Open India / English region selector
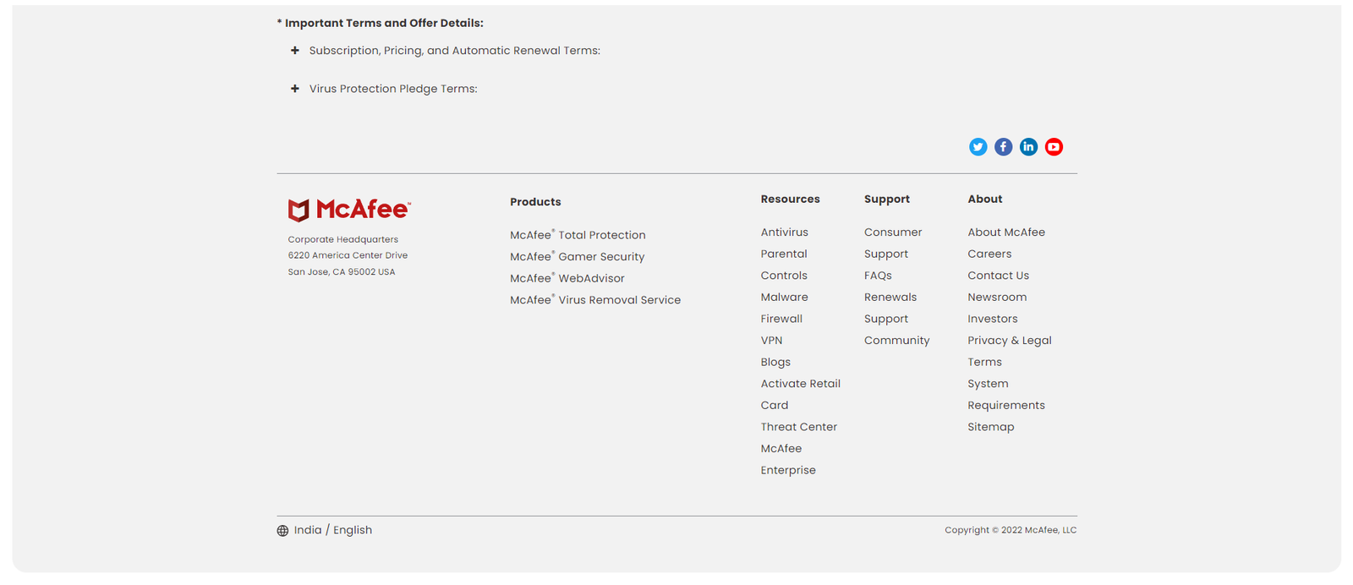 pos(332,530)
